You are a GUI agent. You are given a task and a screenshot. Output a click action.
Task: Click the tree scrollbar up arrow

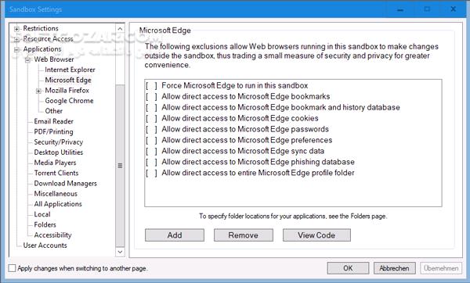point(120,29)
